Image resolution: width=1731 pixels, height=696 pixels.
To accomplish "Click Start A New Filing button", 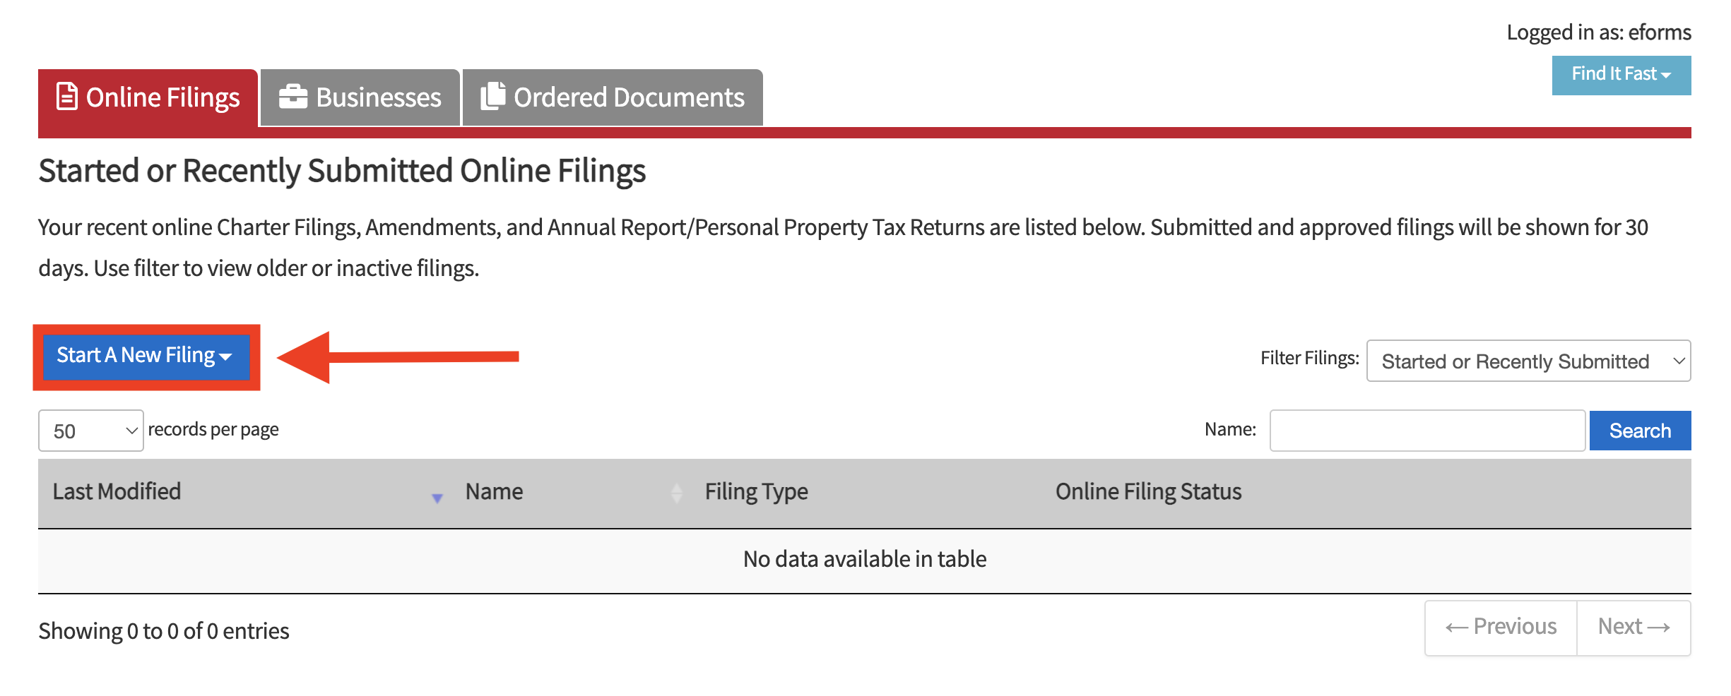I will click(x=146, y=356).
